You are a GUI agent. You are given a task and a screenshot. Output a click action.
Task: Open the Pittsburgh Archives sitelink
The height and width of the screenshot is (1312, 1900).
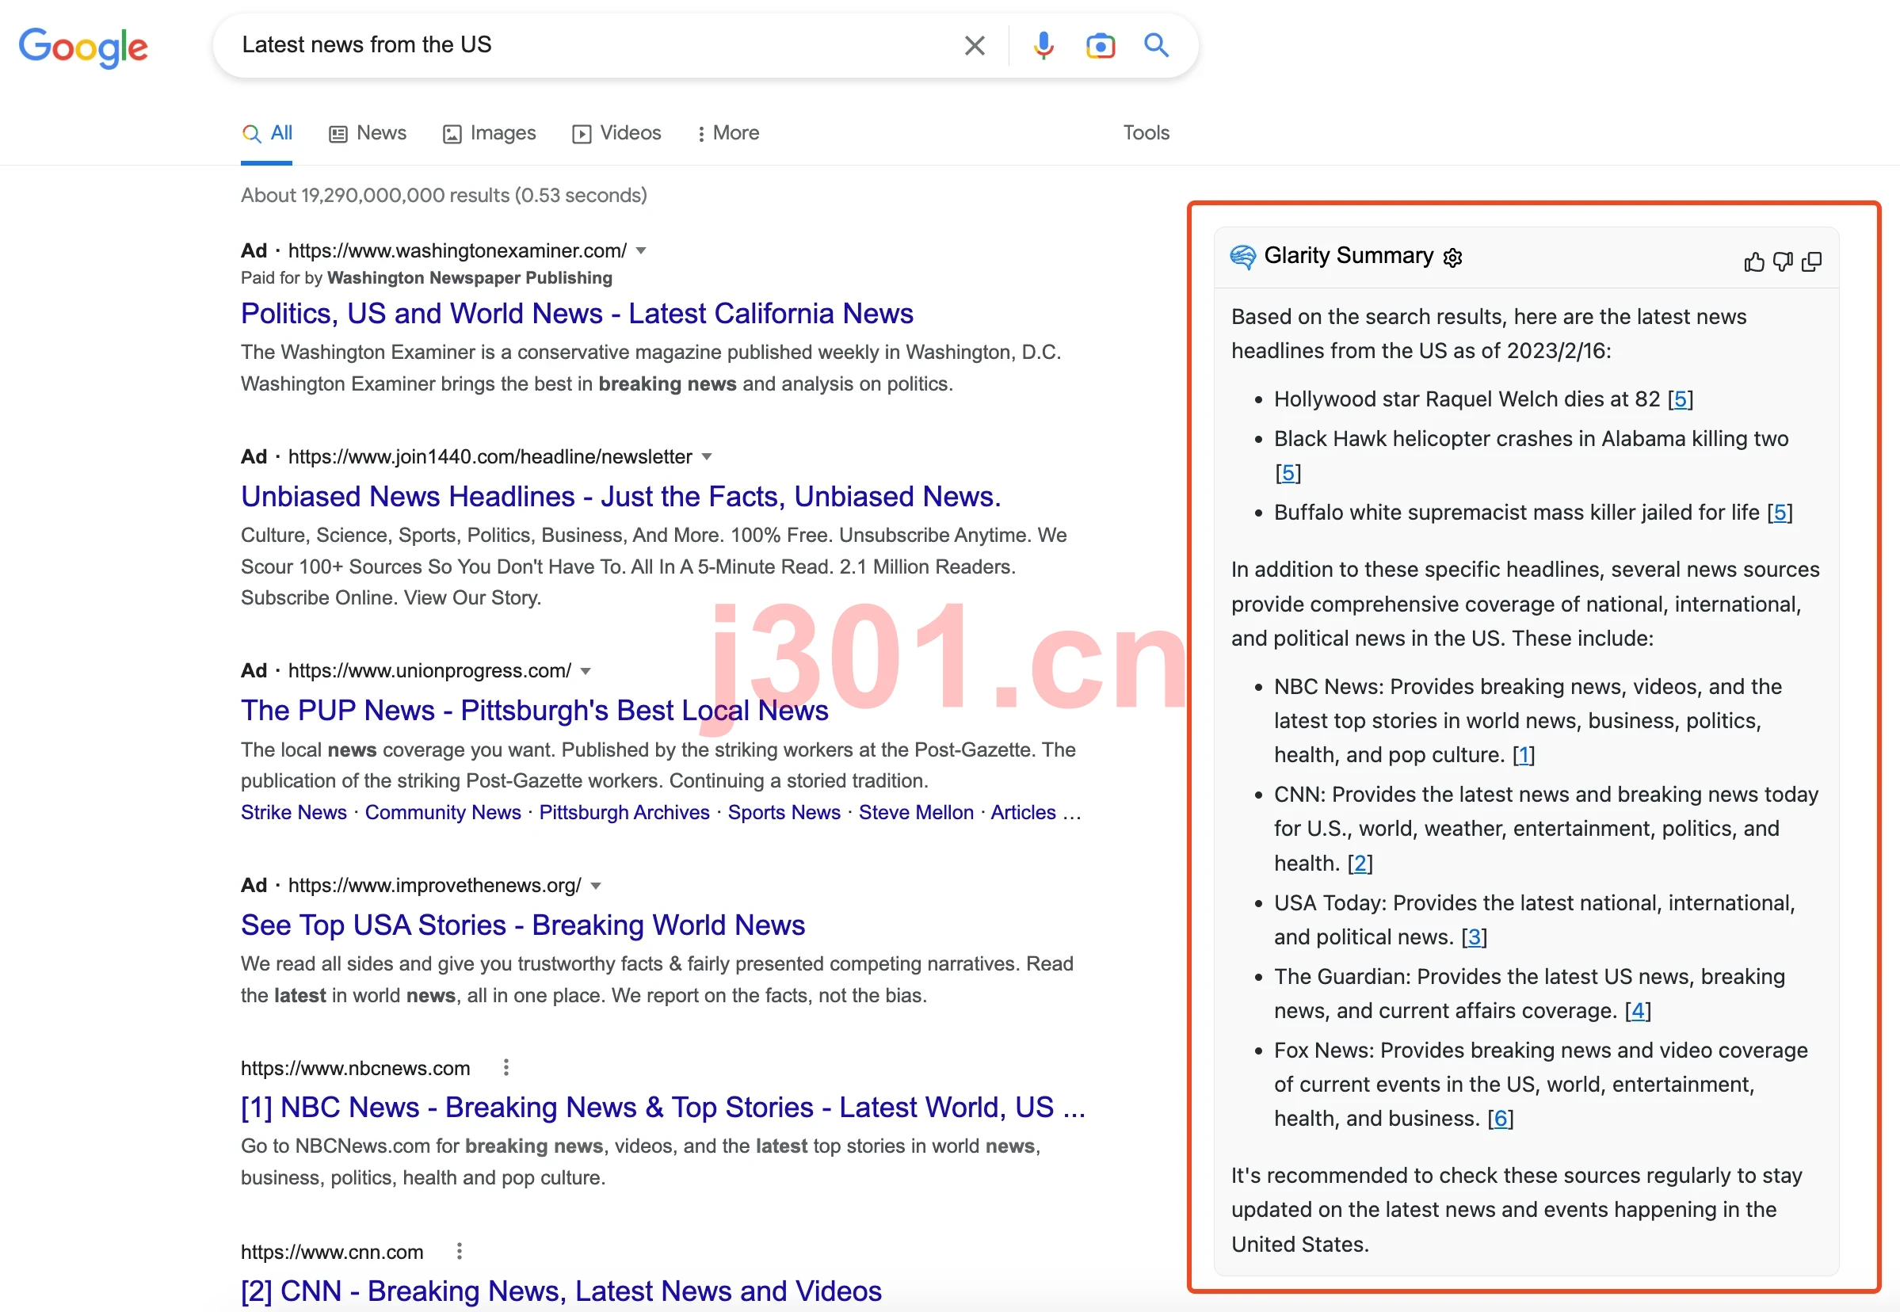click(x=624, y=812)
